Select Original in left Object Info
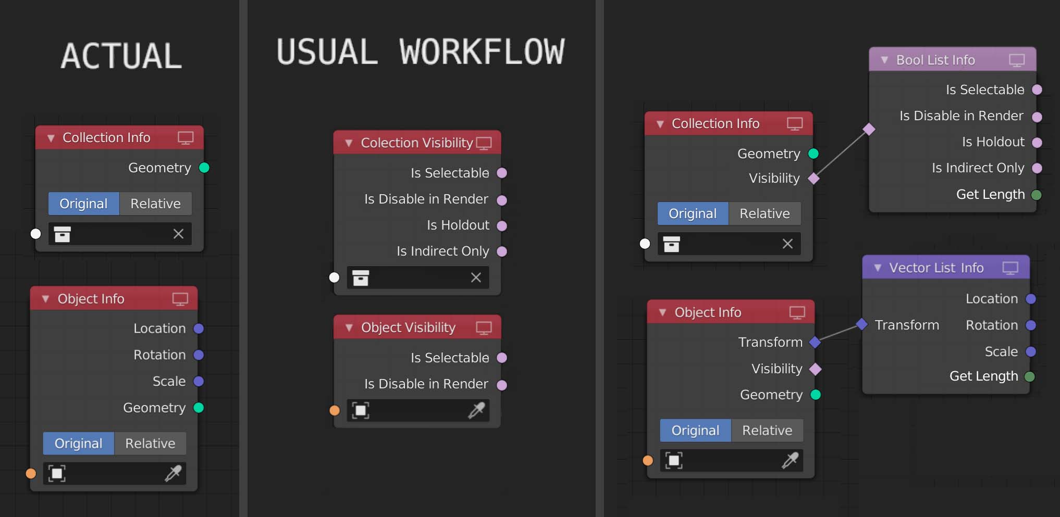 pyautogui.click(x=79, y=443)
